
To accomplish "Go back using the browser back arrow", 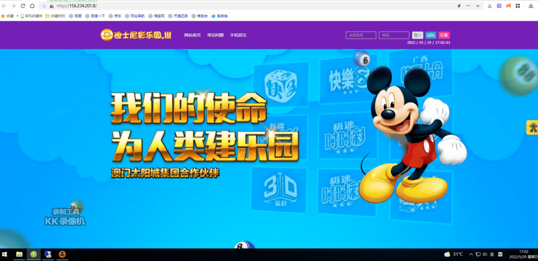I will 4,6.
